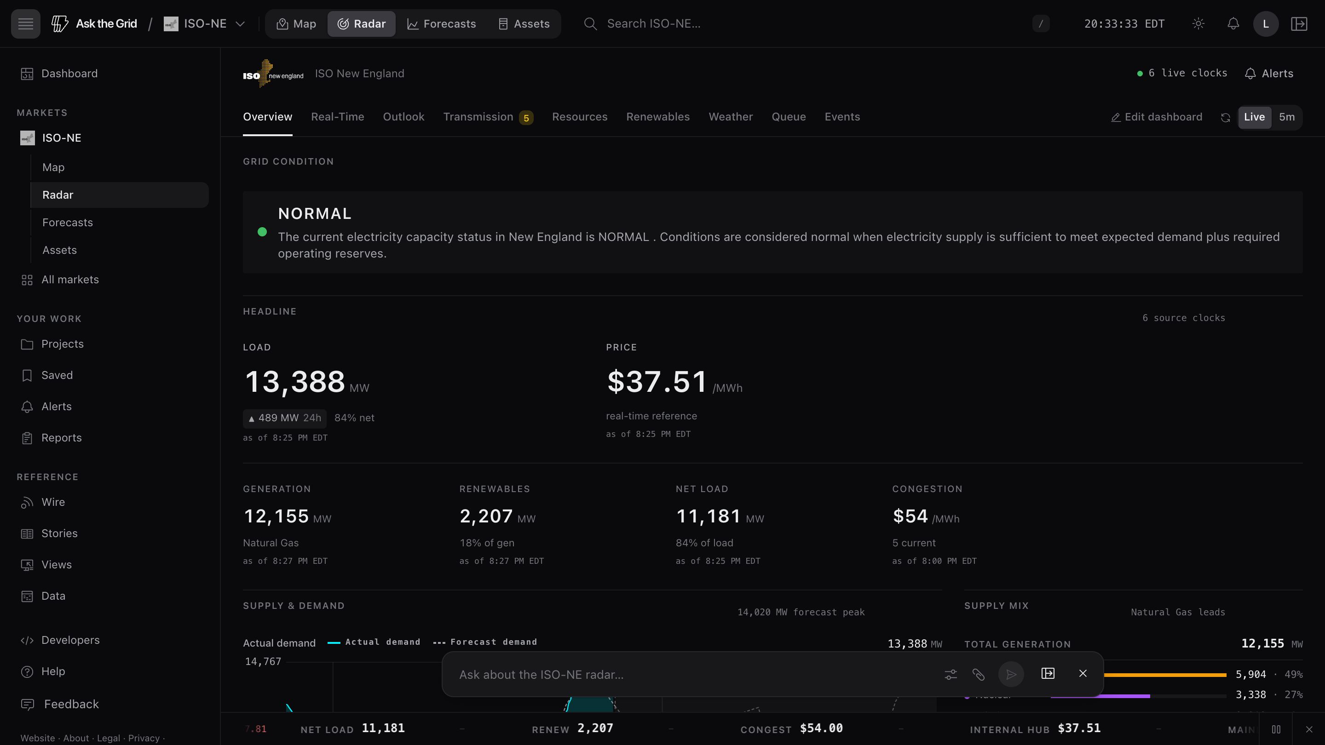The image size is (1325, 745).
Task: Click in the Ask about the ISO-NE radar field
Action: click(694, 675)
